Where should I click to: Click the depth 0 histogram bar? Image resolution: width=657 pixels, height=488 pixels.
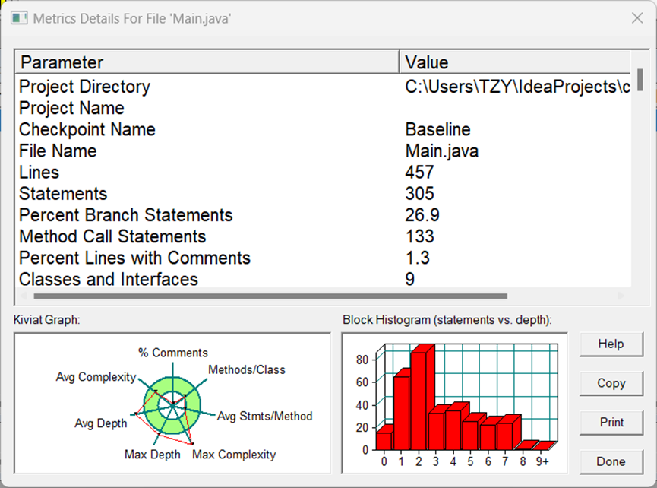click(384, 442)
